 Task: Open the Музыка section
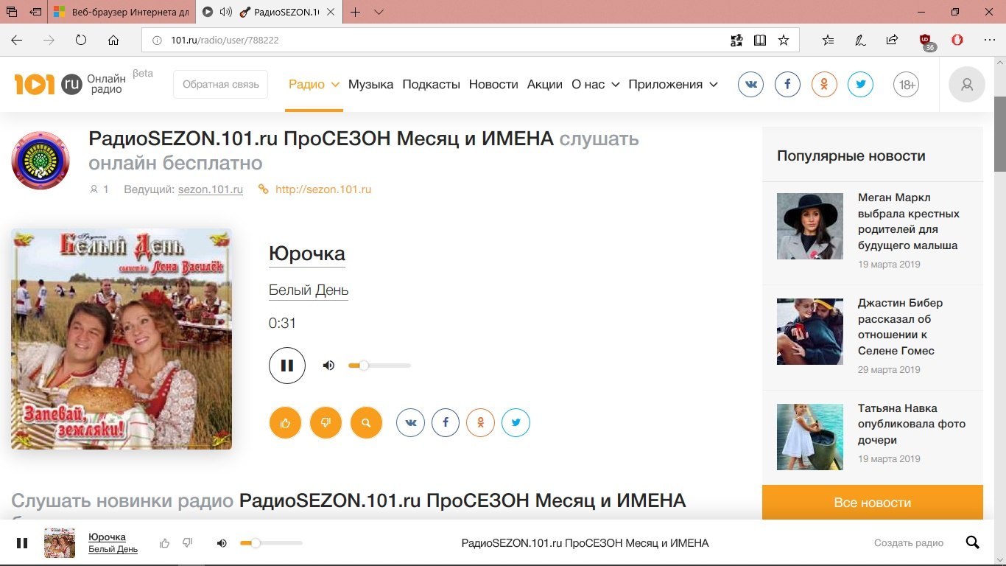[370, 85]
